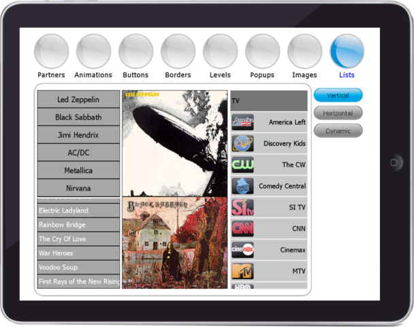Select the MTV channel logo
The height and width of the screenshot is (327, 414).
pos(242,271)
